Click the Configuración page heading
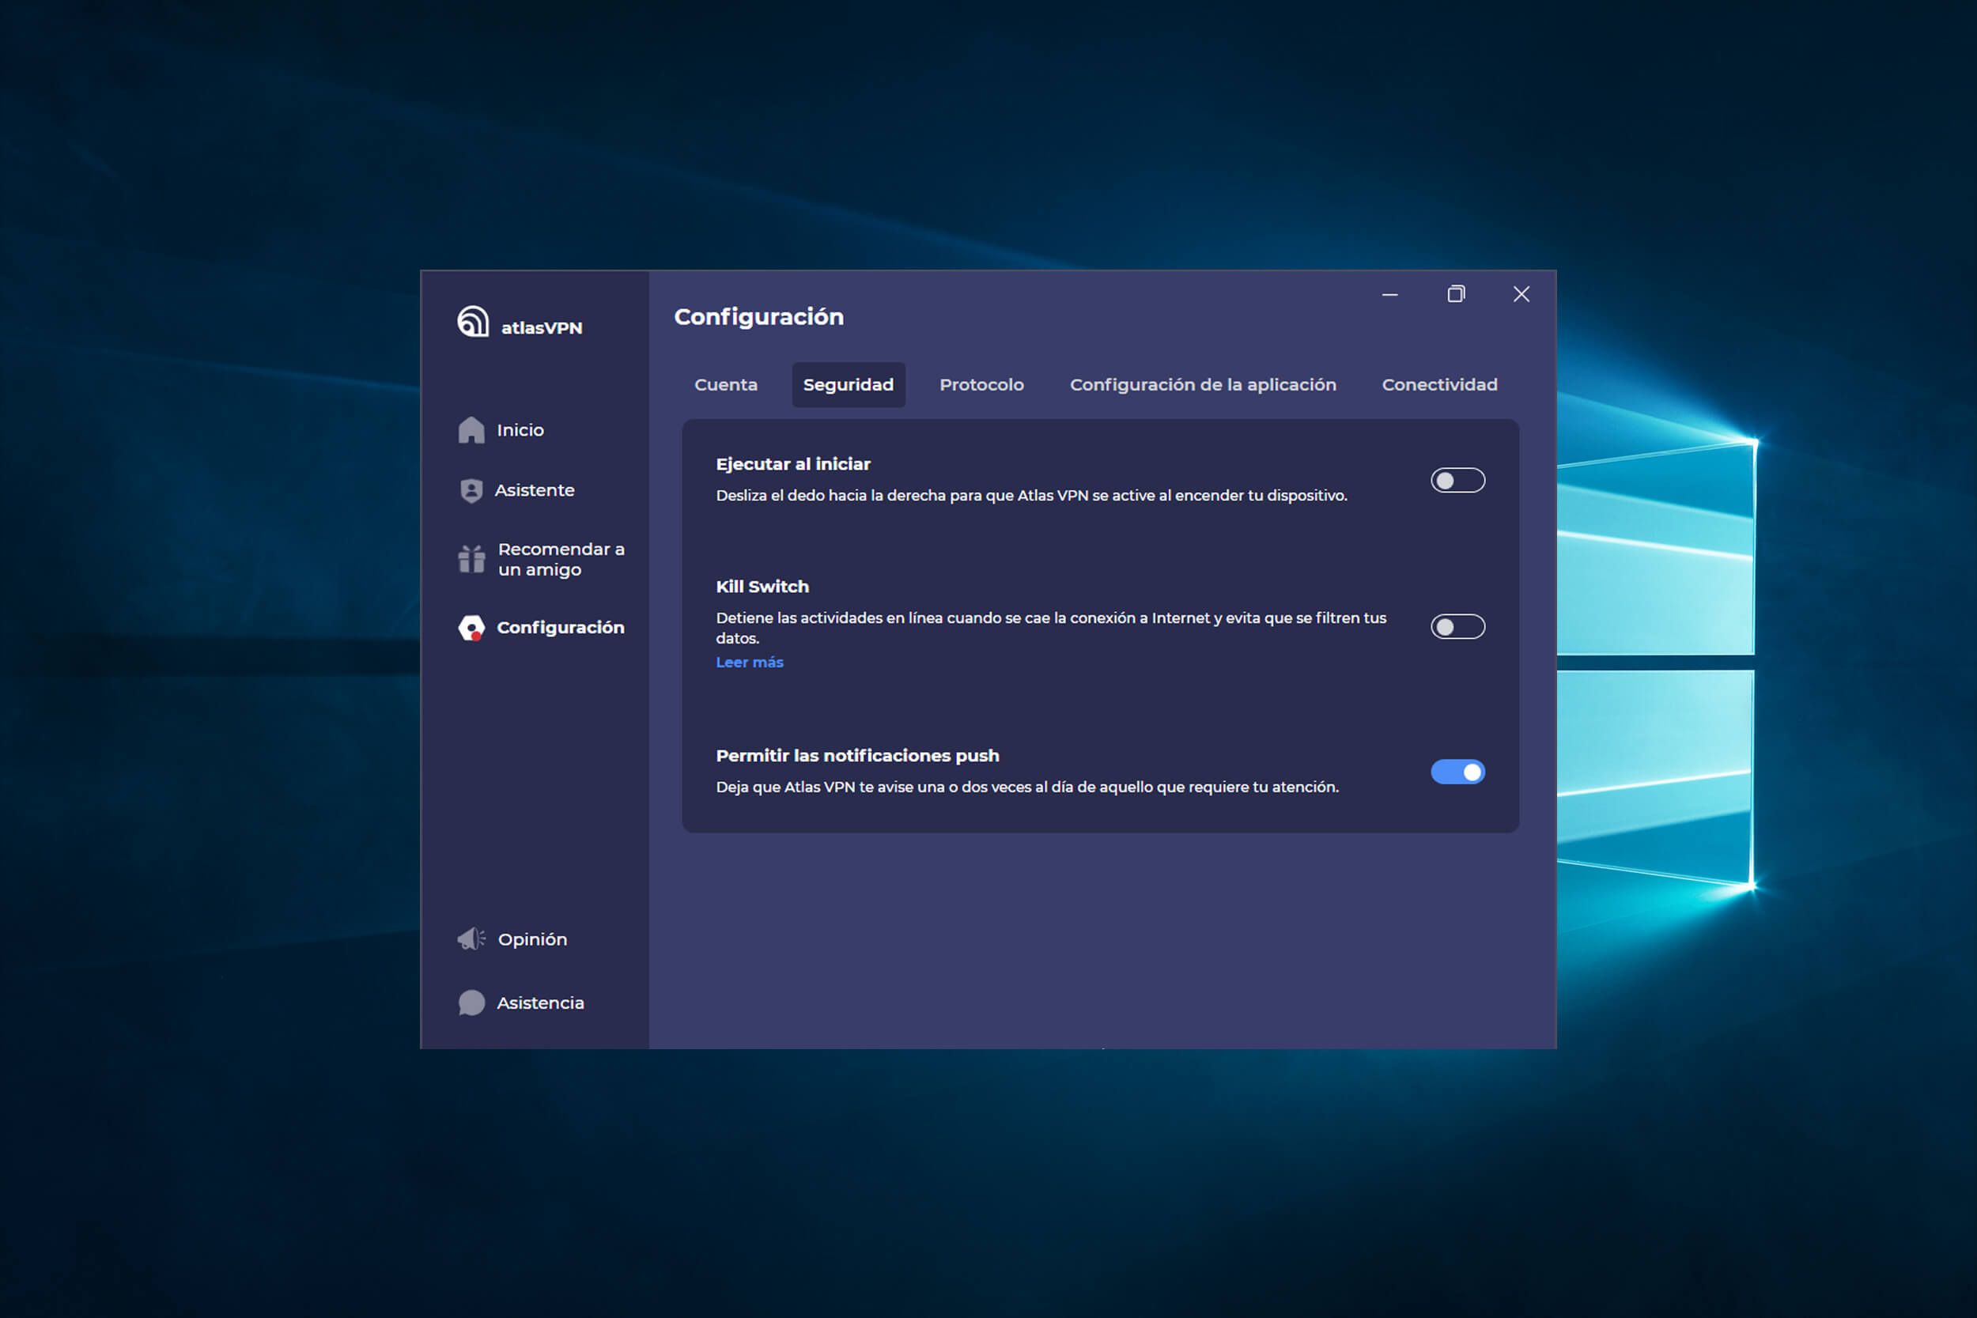The height and width of the screenshot is (1318, 1977). tap(758, 317)
